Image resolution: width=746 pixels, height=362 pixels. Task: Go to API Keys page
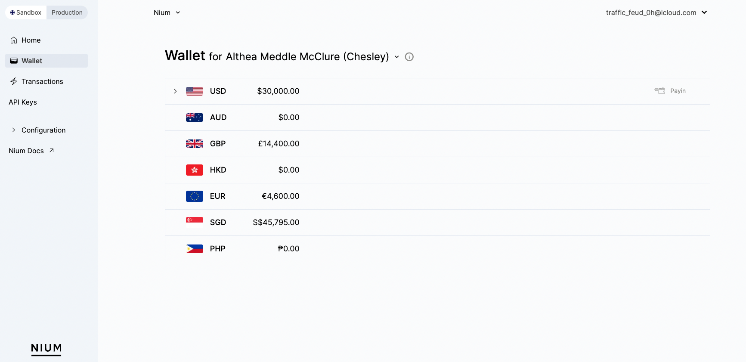[23, 102]
